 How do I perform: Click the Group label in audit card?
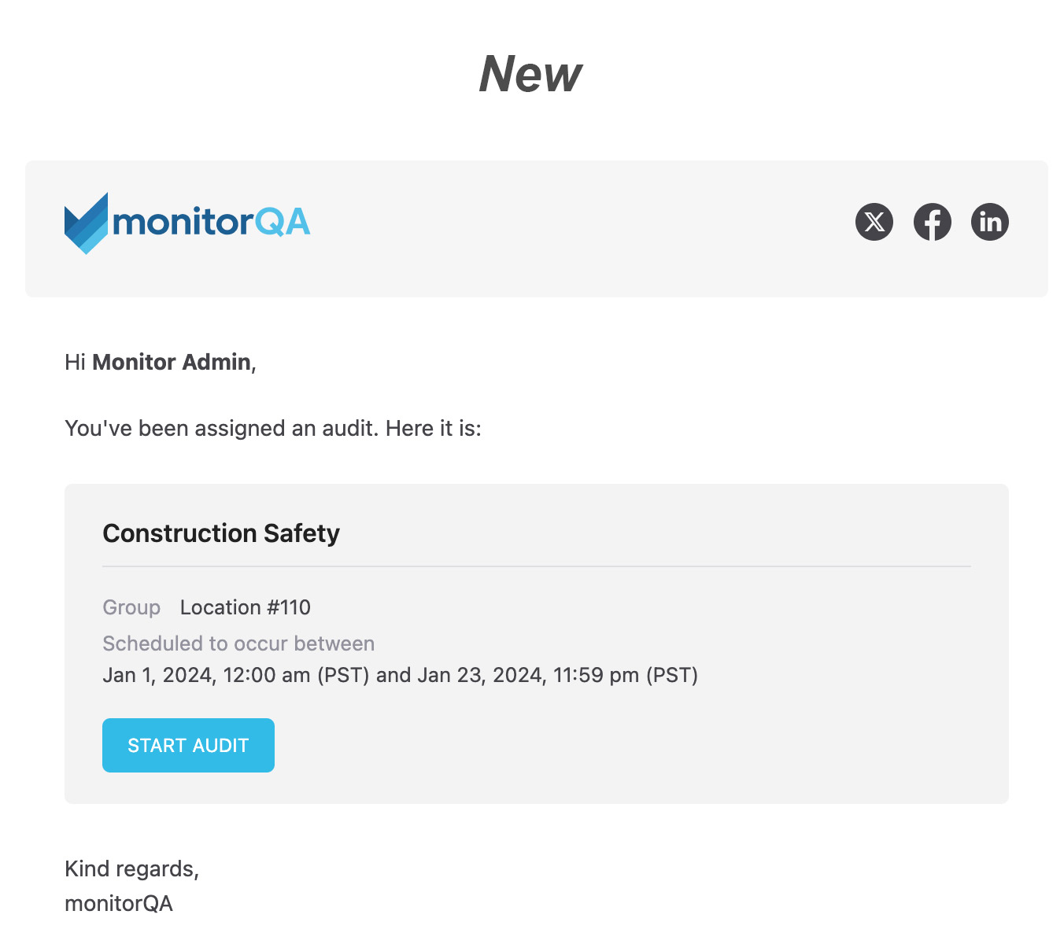[131, 607]
